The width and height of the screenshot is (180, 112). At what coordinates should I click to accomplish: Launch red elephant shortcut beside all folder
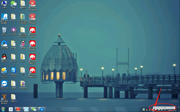(x=32, y=72)
